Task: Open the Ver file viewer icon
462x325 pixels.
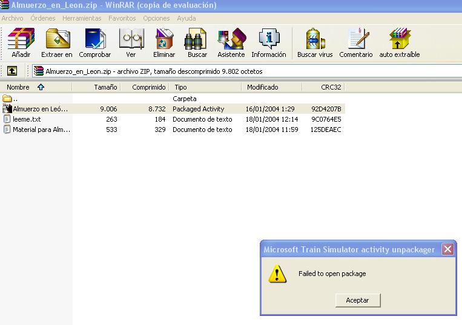Action: (131, 43)
